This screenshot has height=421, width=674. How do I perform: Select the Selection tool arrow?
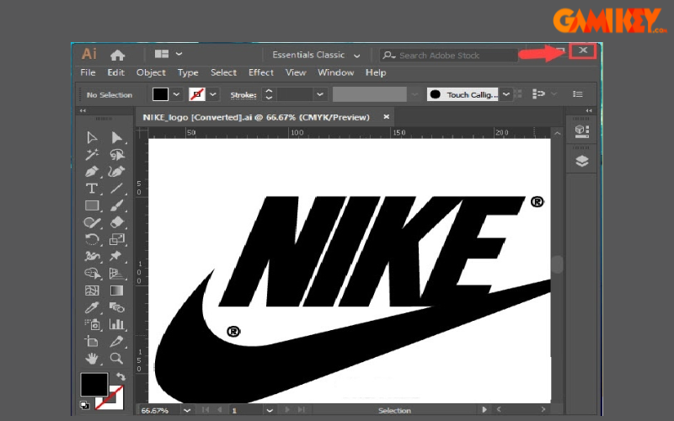point(92,137)
